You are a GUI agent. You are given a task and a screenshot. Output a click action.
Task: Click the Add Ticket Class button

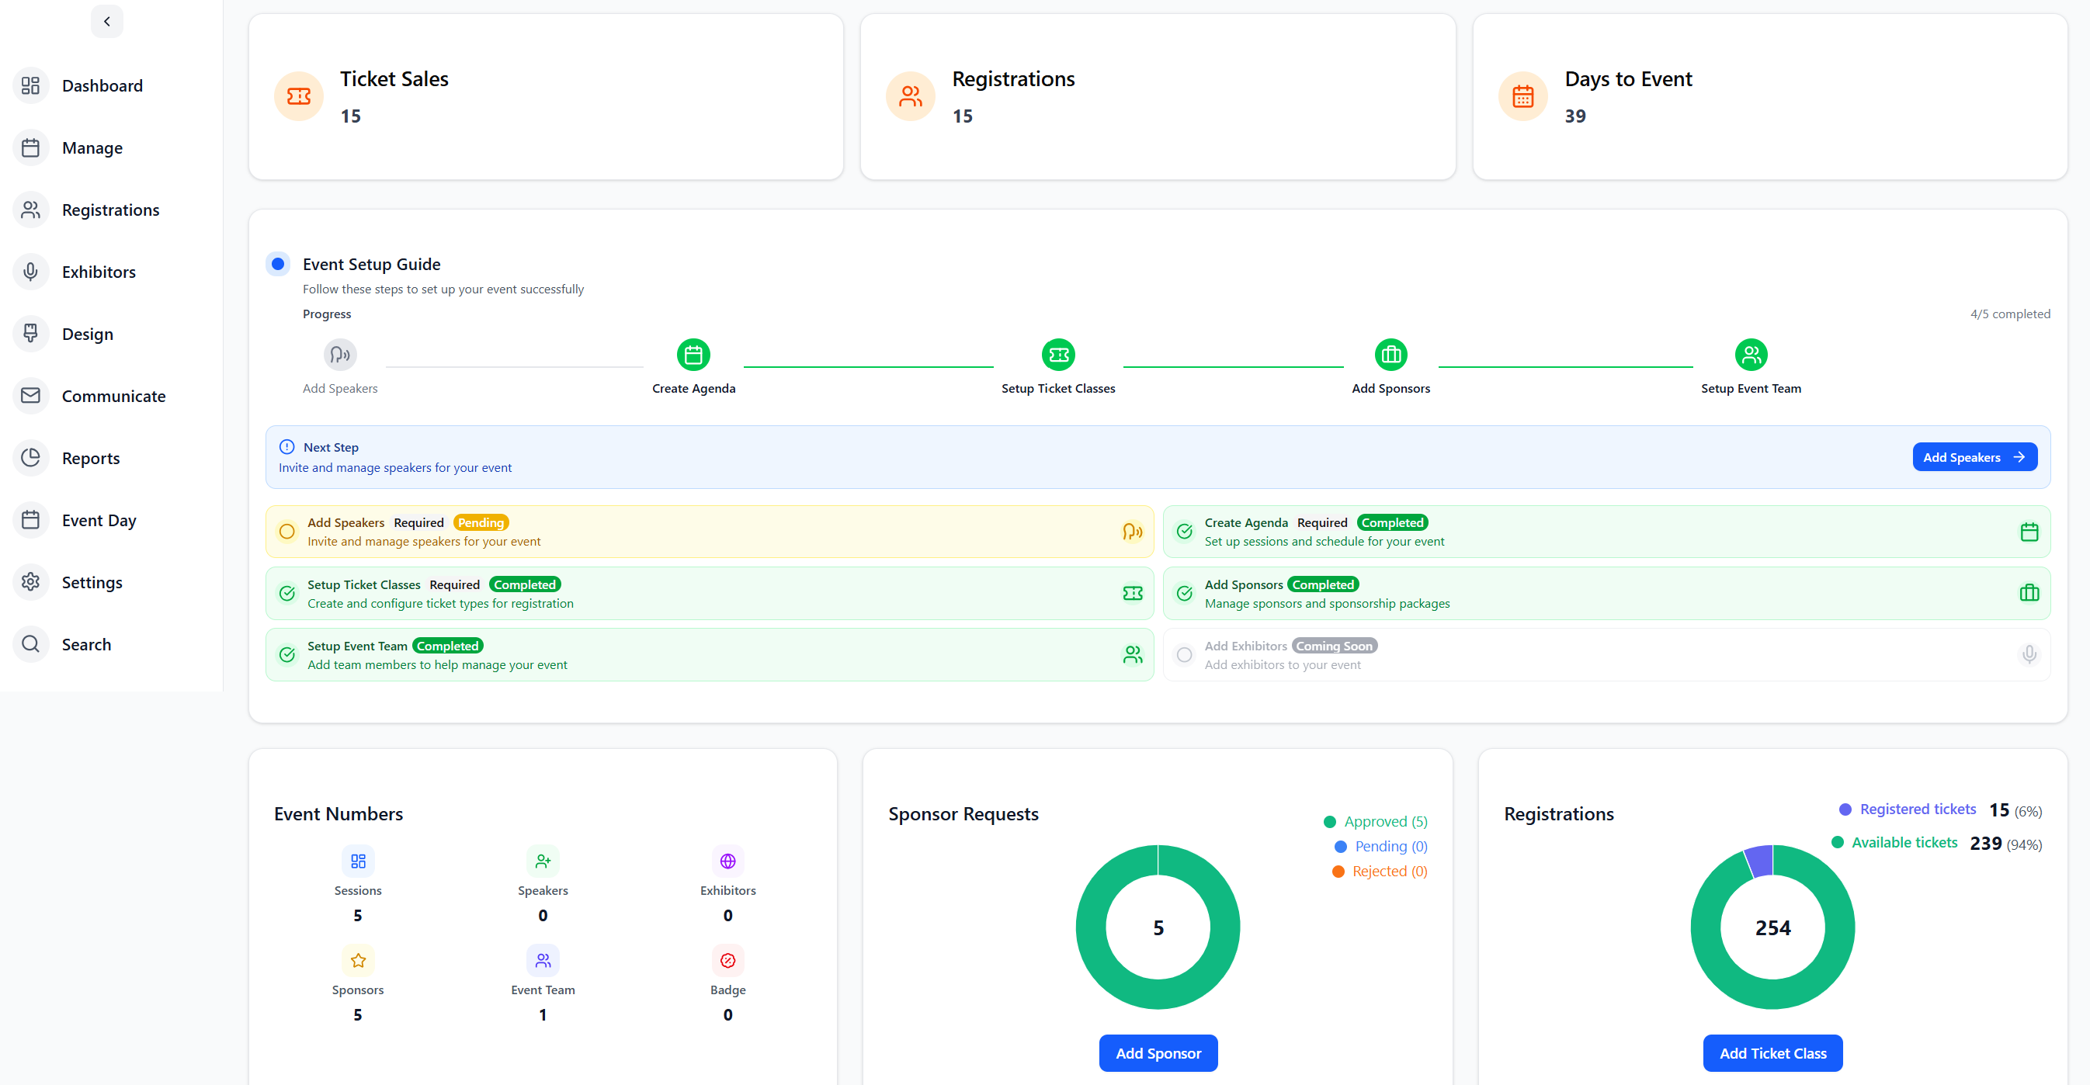pyautogui.click(x=1772, y=1052)
